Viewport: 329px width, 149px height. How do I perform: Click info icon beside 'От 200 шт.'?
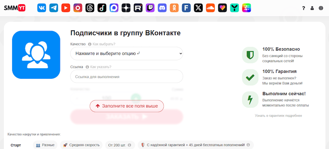coord(129,145)
